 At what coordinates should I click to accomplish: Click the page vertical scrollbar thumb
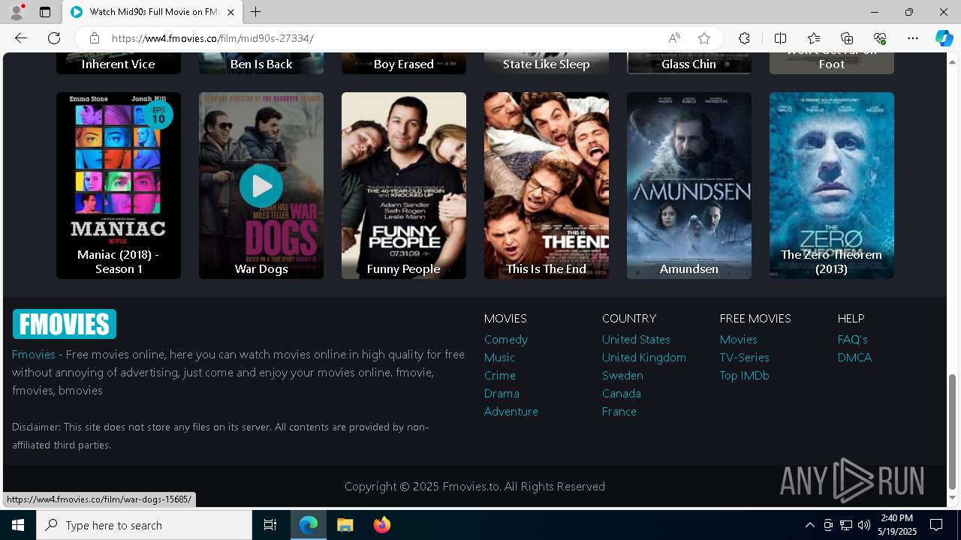(x=953, y=432)
